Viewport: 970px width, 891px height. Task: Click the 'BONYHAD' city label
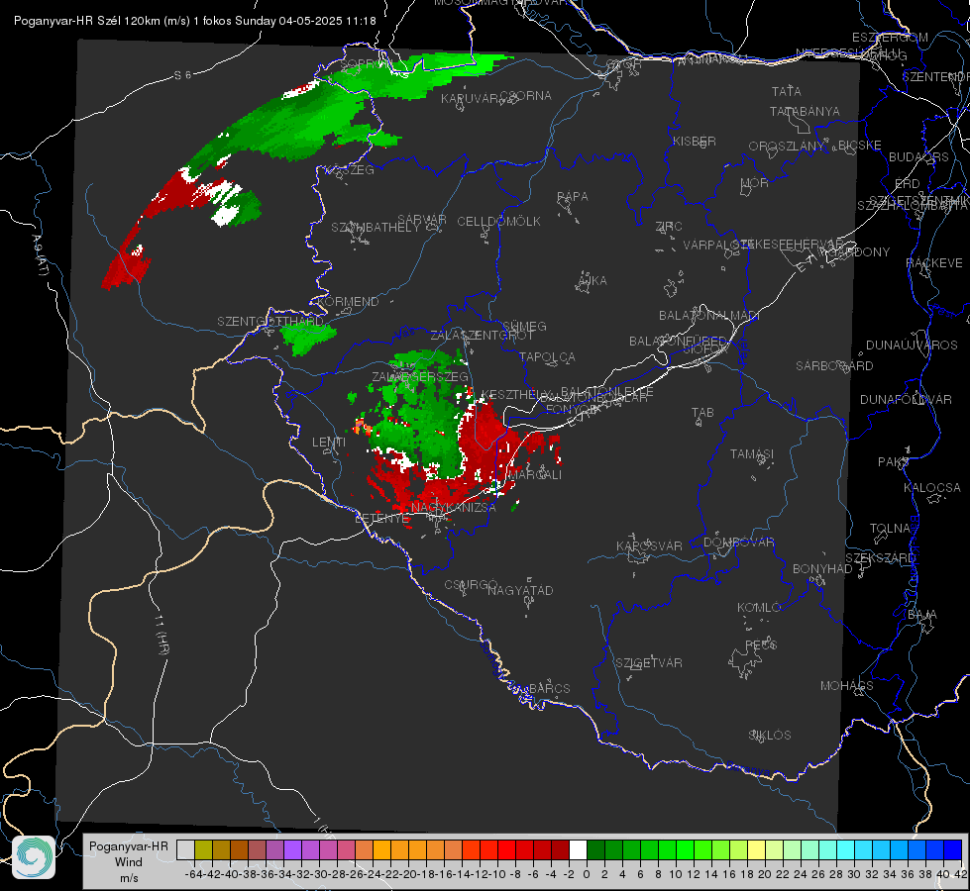[822, 569]
